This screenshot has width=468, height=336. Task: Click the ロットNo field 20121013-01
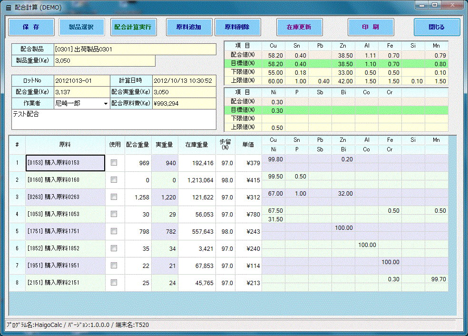click(82, 80)
